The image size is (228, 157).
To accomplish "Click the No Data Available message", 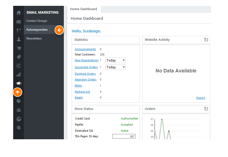I will tap(176, 71).
